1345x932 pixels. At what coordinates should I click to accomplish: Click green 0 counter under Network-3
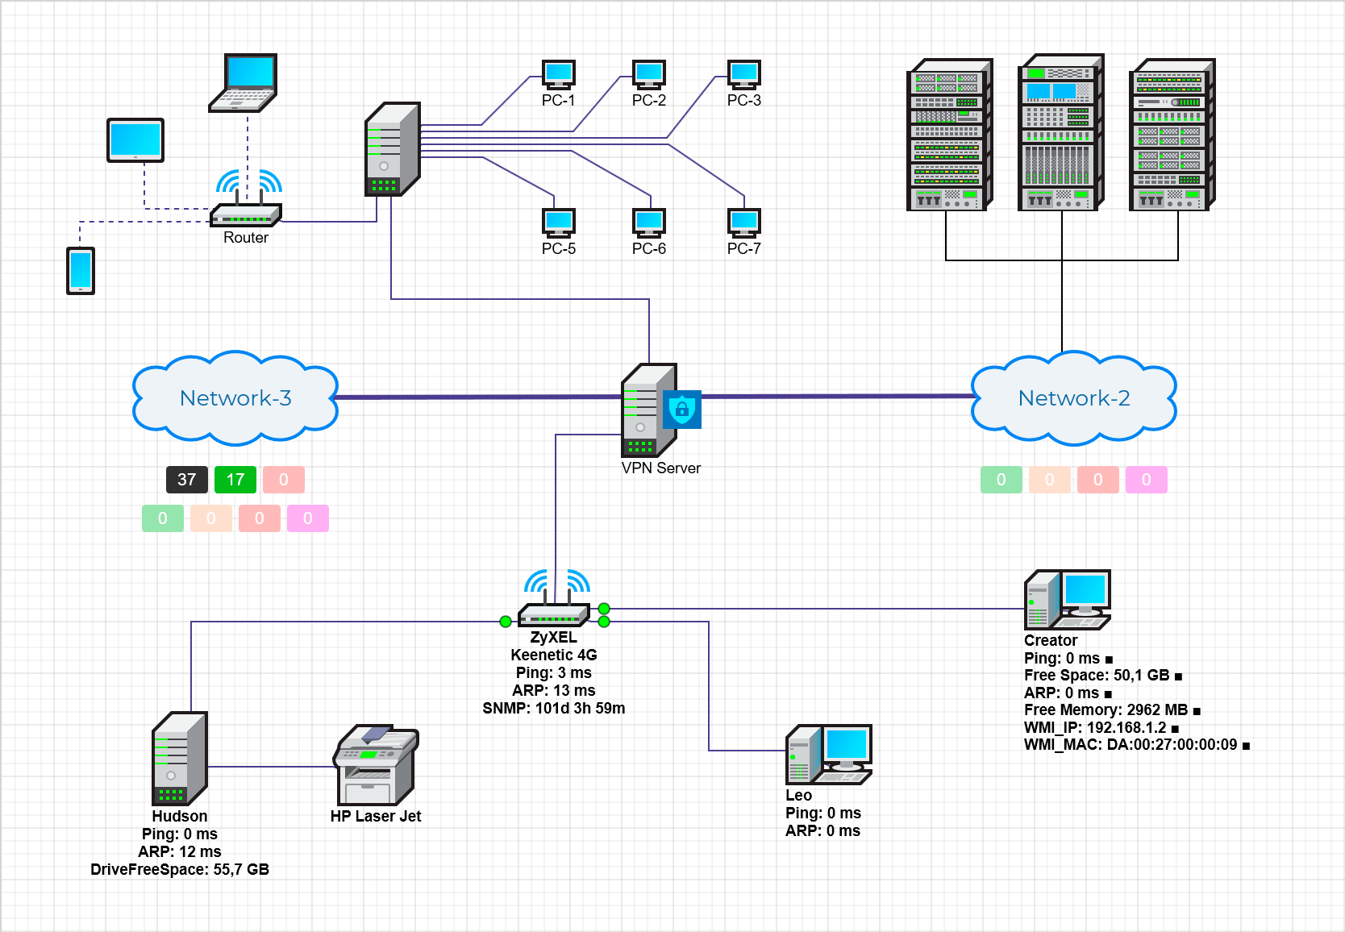point(163,518)
